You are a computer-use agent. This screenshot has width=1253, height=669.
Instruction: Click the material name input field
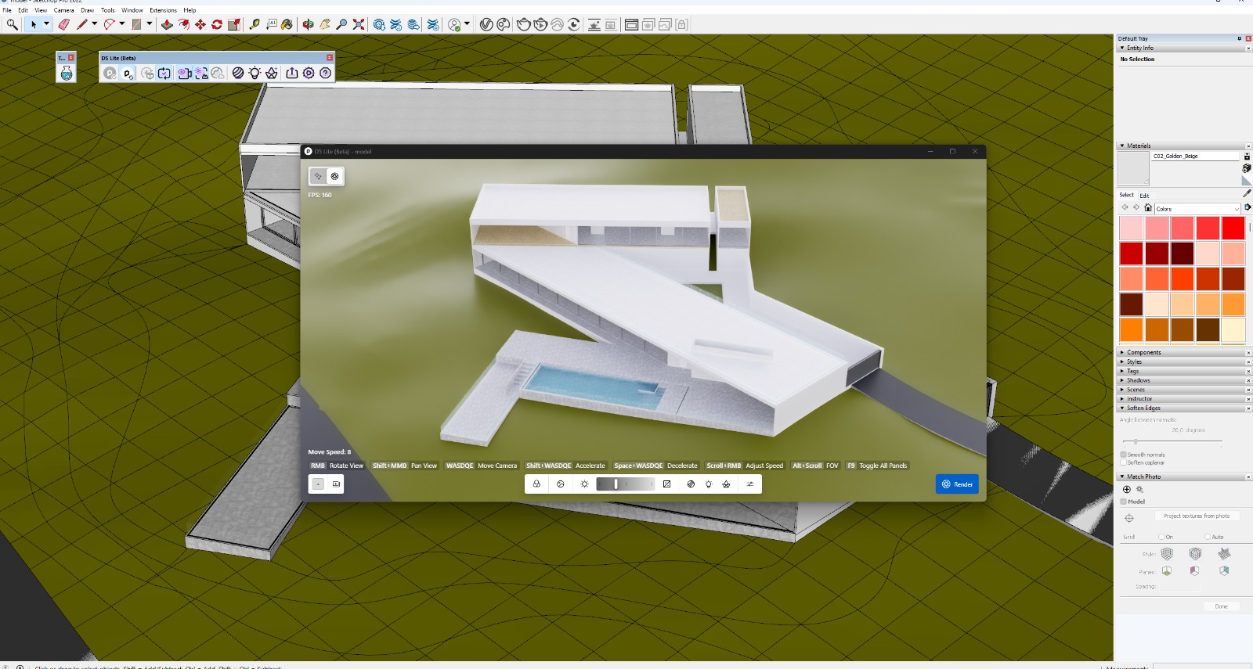[1195, 156]
